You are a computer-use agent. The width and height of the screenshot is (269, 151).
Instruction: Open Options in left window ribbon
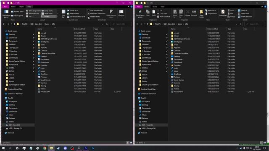[x=121, y=14]
